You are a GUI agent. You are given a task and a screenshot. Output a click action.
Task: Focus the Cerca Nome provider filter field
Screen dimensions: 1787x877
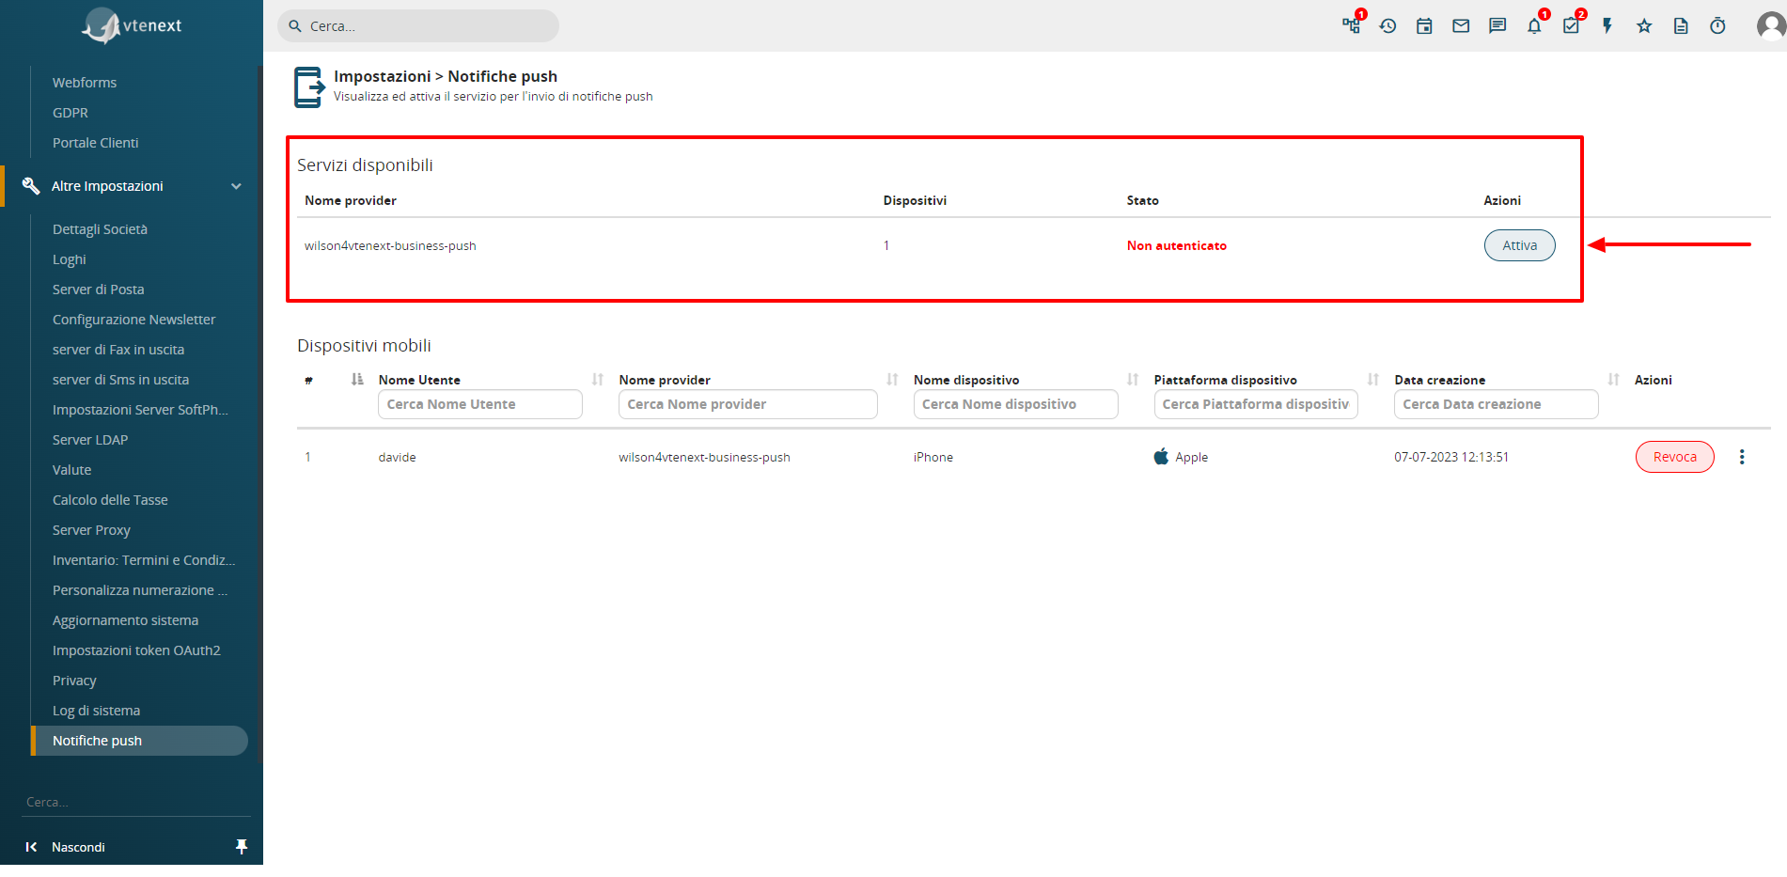748,404
